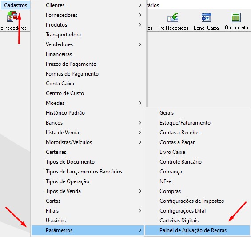Expand the Clientes submenu arrow
Image resolution: width=251 pixels, height=237 pixels.
140,5
